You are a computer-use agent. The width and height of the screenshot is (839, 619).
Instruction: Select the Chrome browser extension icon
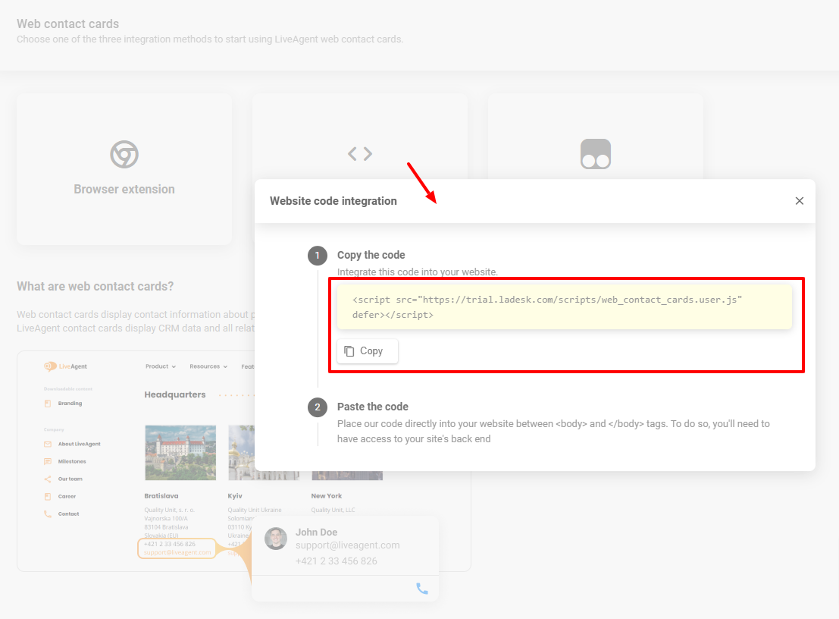(x=124, y=155)
